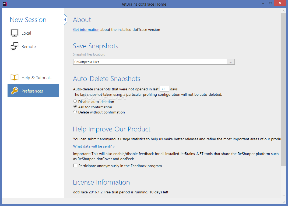Close the dotTrace Home window
The height and width of the screenshot is (206, 288).
click(x=280, y=3)
